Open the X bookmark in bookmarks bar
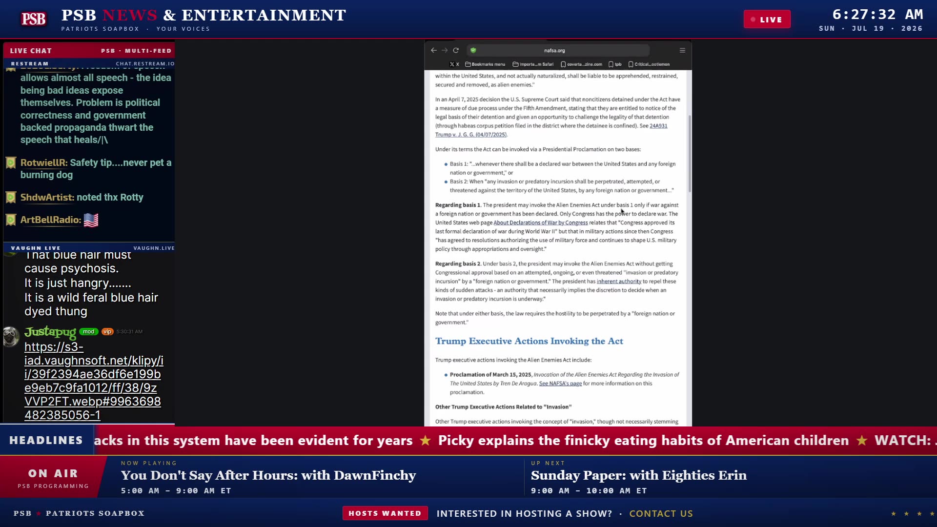This screenshot has height=527, width=937. pyautogui.click(x=454, y=64)
